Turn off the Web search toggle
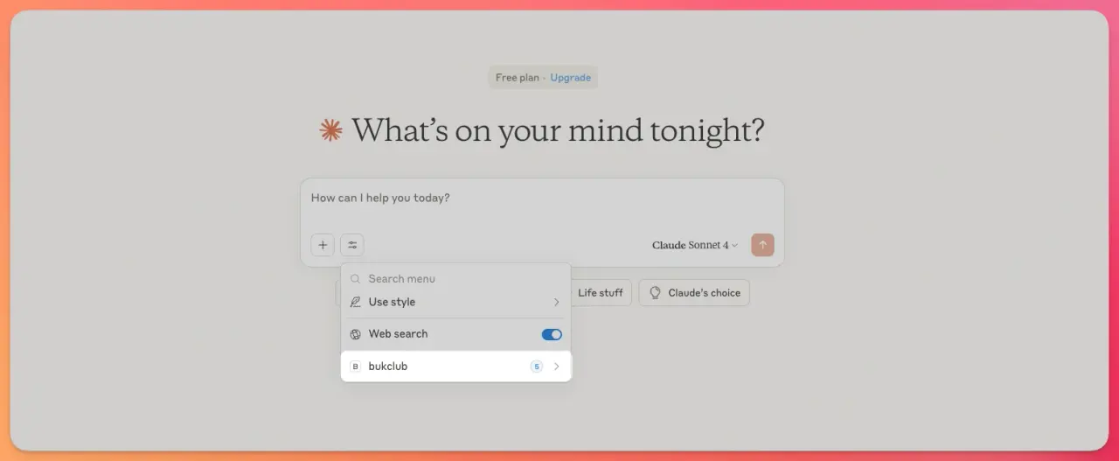1119x461 pixels. [552, 334]
